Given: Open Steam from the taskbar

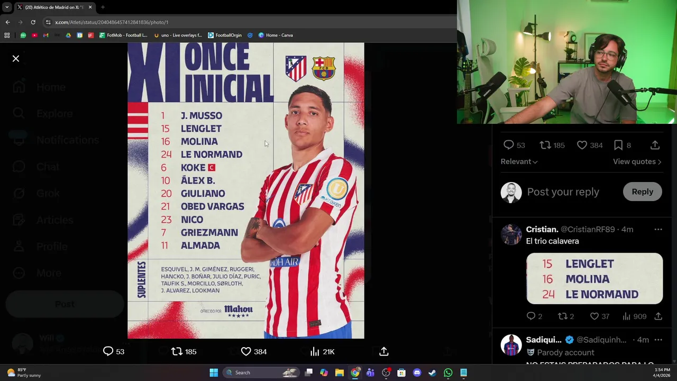Looking at the screenshot, I should click(x=432, y=373).
